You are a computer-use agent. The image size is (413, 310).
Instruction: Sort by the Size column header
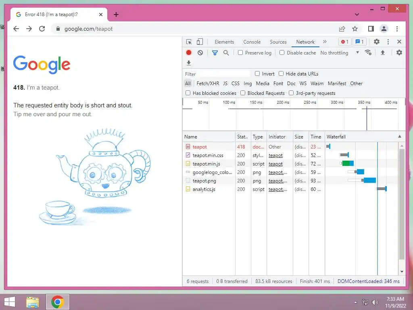pos(301,136)
